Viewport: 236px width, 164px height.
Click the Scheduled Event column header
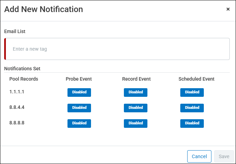[196, 79]
